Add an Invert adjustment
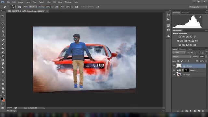 click(x=180, y=45)
